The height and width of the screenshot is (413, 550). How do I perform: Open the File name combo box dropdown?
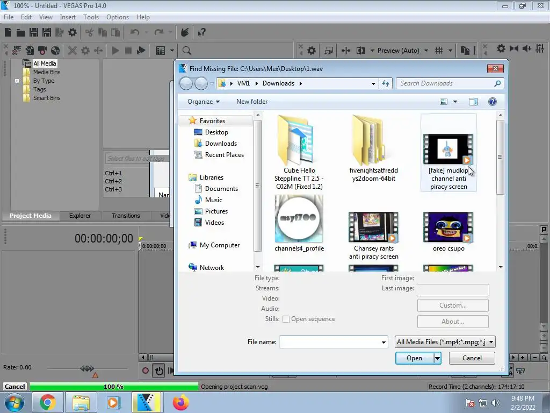pyautogui.click(x=383, y=342)
